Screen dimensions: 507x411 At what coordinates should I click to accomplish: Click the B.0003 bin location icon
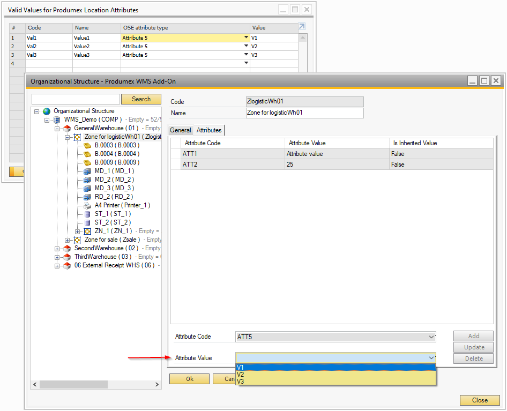click(87, 145)
